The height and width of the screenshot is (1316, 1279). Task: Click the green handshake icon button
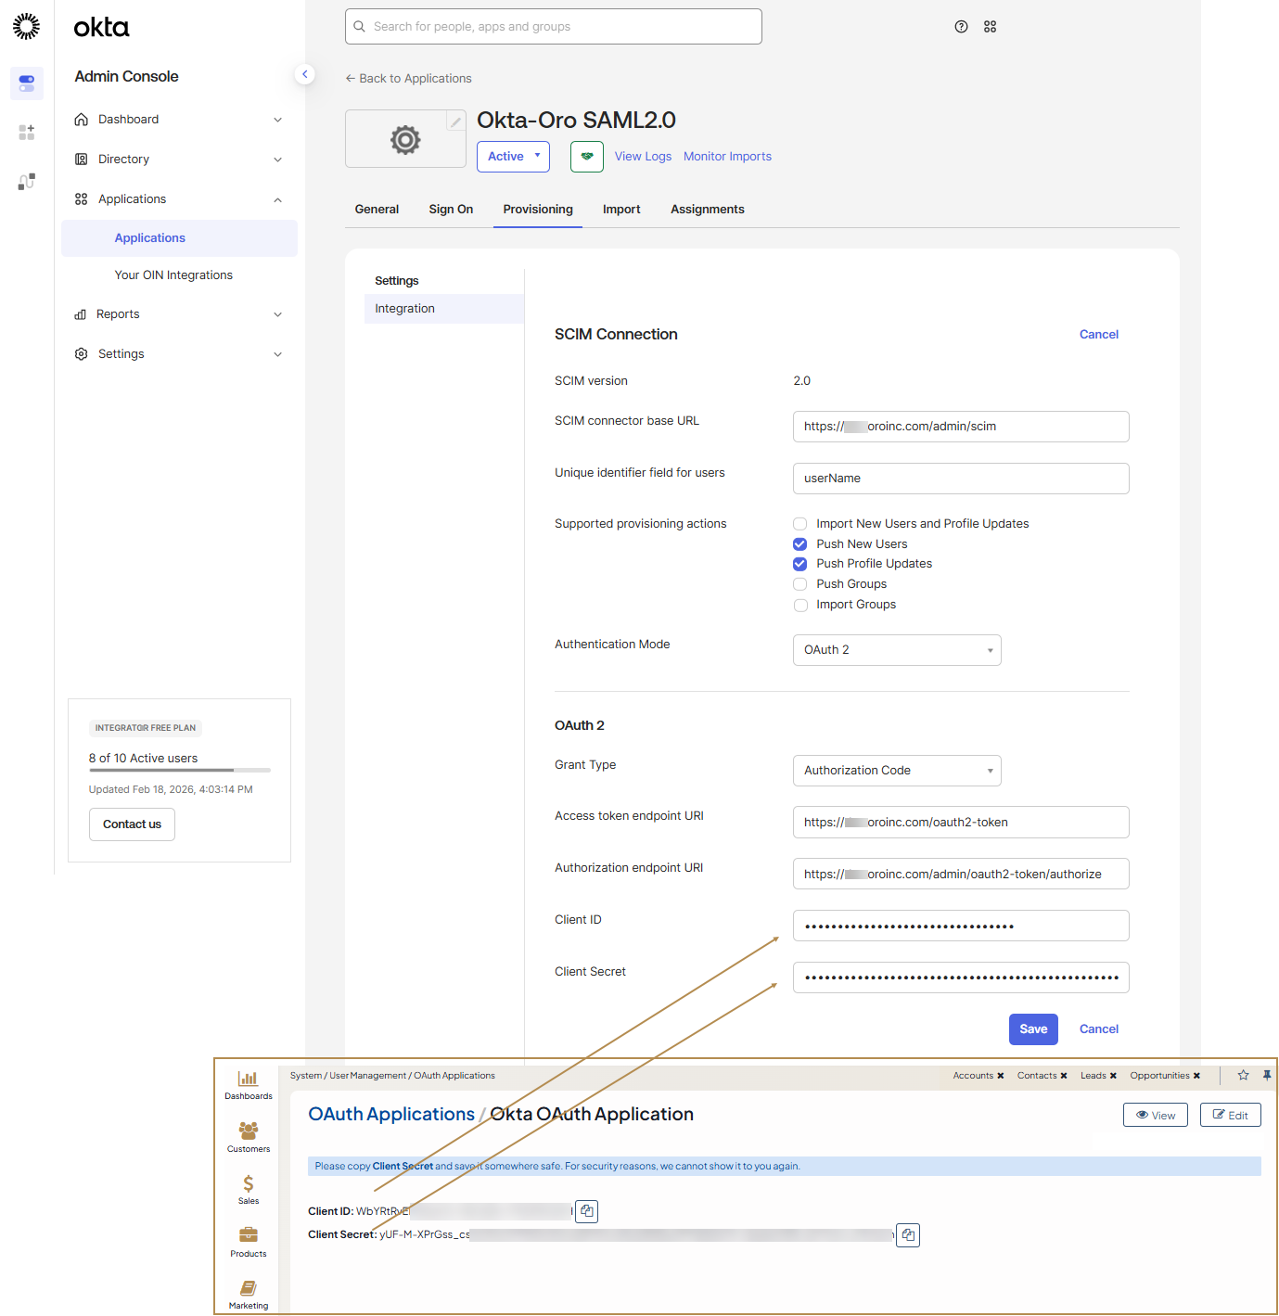(586, 157)
